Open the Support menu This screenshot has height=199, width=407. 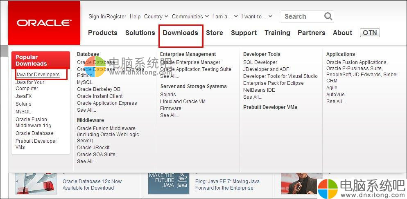[x=244, y=33]
